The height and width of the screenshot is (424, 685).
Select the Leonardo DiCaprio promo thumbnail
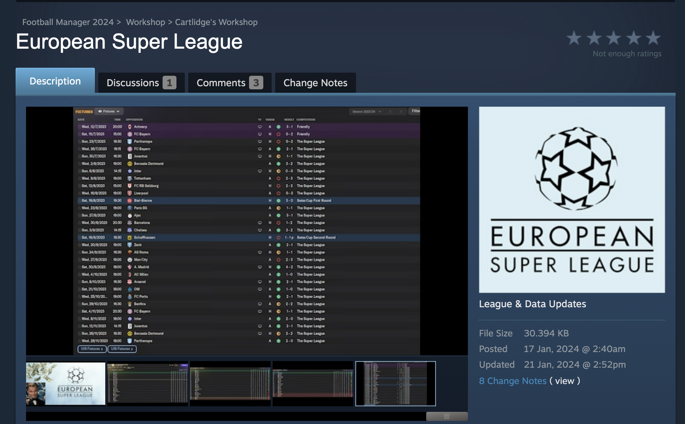[x=66, y=384]
